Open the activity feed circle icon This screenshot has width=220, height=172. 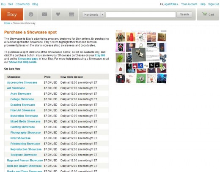[x=31, y=14]
